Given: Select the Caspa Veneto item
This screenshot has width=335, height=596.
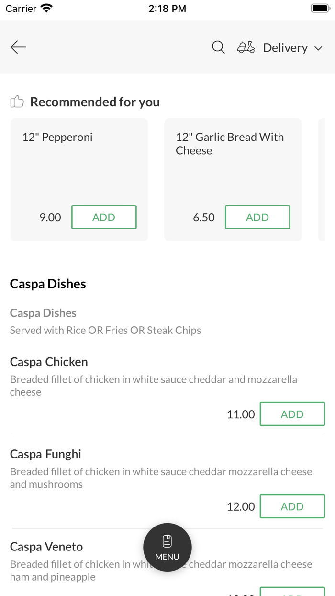Looking at the screenshot, I should click(46, 546).
